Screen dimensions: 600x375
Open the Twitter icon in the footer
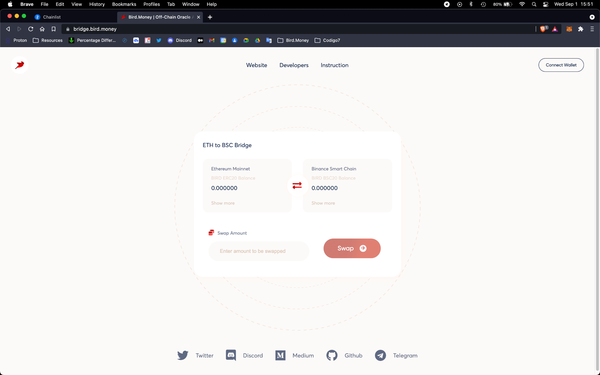click(183, 355)
